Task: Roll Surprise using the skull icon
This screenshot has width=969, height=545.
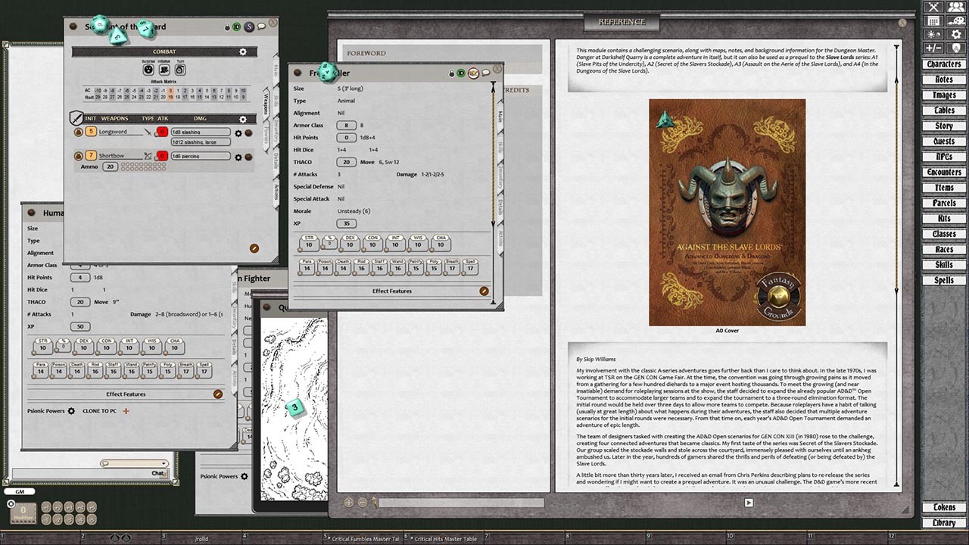Action: [x=148, y=70]
